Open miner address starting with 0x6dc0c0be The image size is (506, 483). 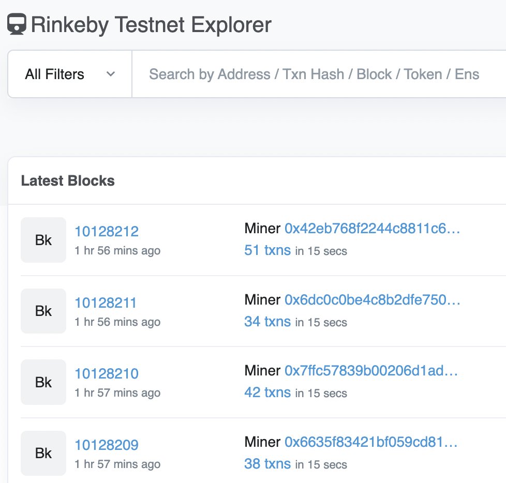pyautogui.click(x=372, y=299)
